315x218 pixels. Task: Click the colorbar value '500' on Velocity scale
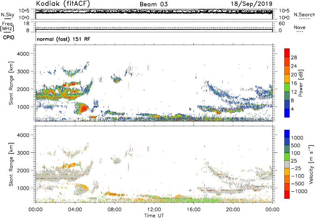[x=296, y=145]
